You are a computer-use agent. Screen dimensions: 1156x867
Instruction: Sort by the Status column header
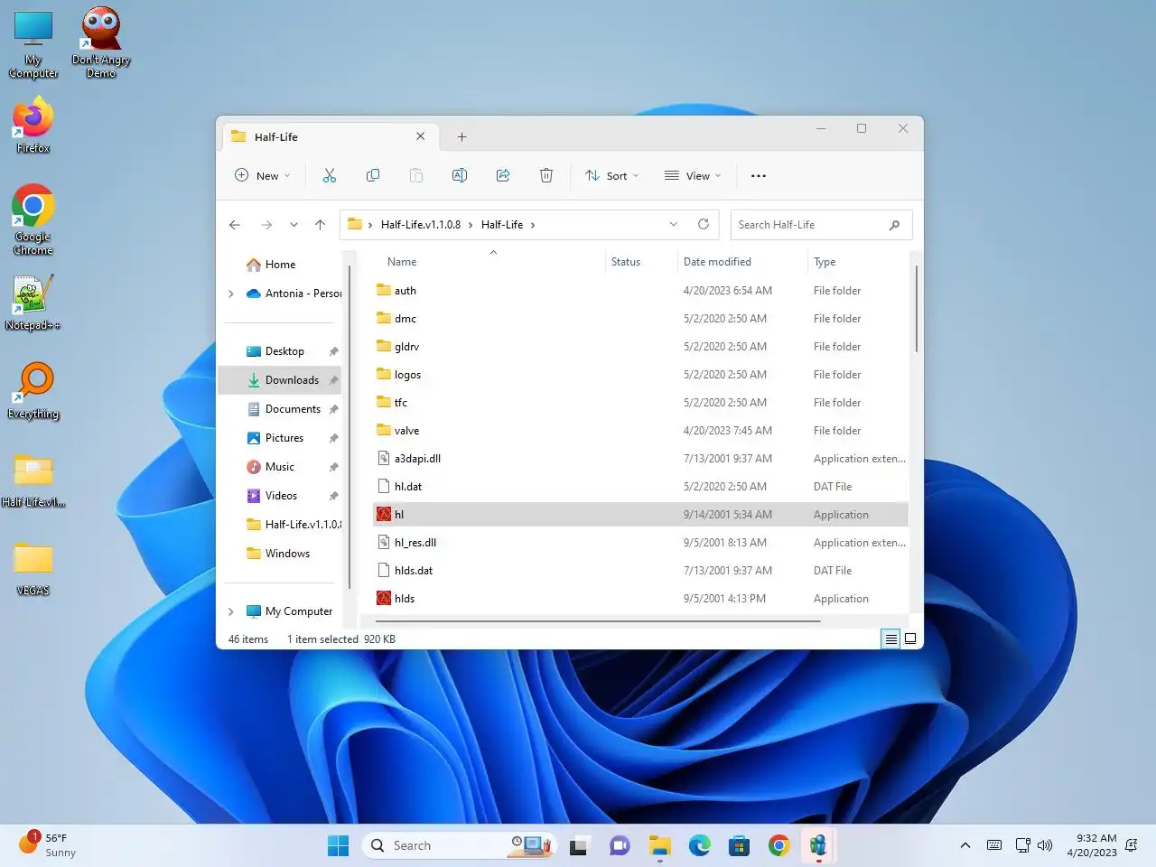(626, 262)
